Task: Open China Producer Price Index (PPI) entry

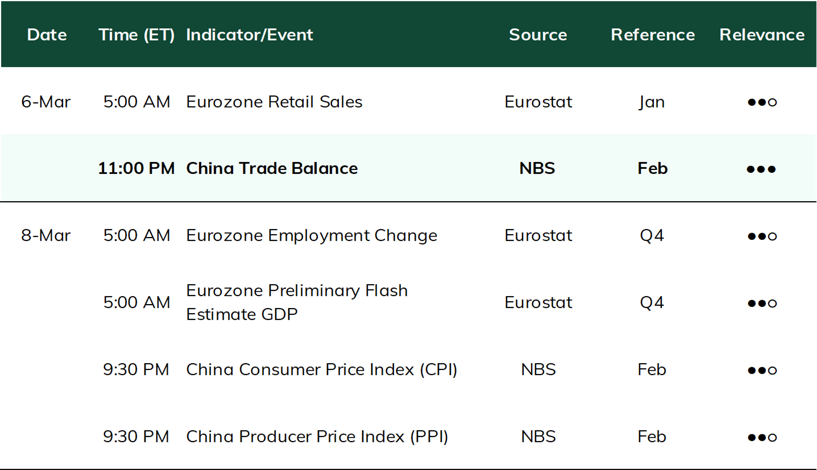Action: click(317, 436)
